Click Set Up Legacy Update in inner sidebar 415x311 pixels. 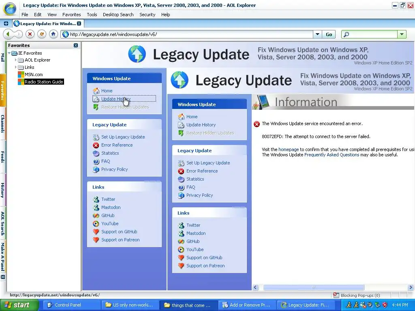[208, 163]
